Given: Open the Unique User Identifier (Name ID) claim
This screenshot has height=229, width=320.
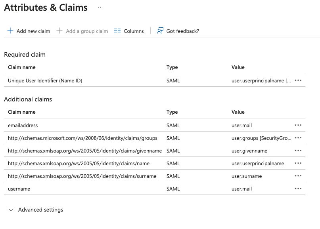Looking at the screenshot, I should 45,80.
